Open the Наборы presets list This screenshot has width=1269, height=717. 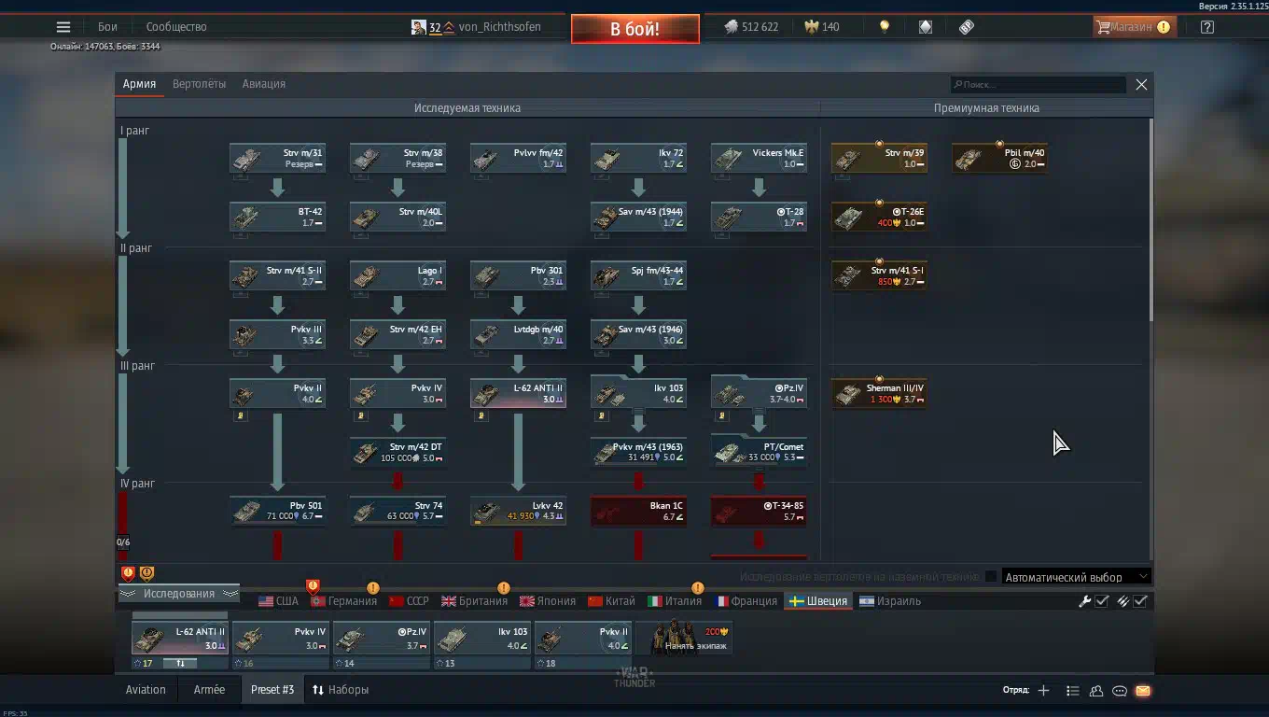pyautogui.click(x=341, y=690)
